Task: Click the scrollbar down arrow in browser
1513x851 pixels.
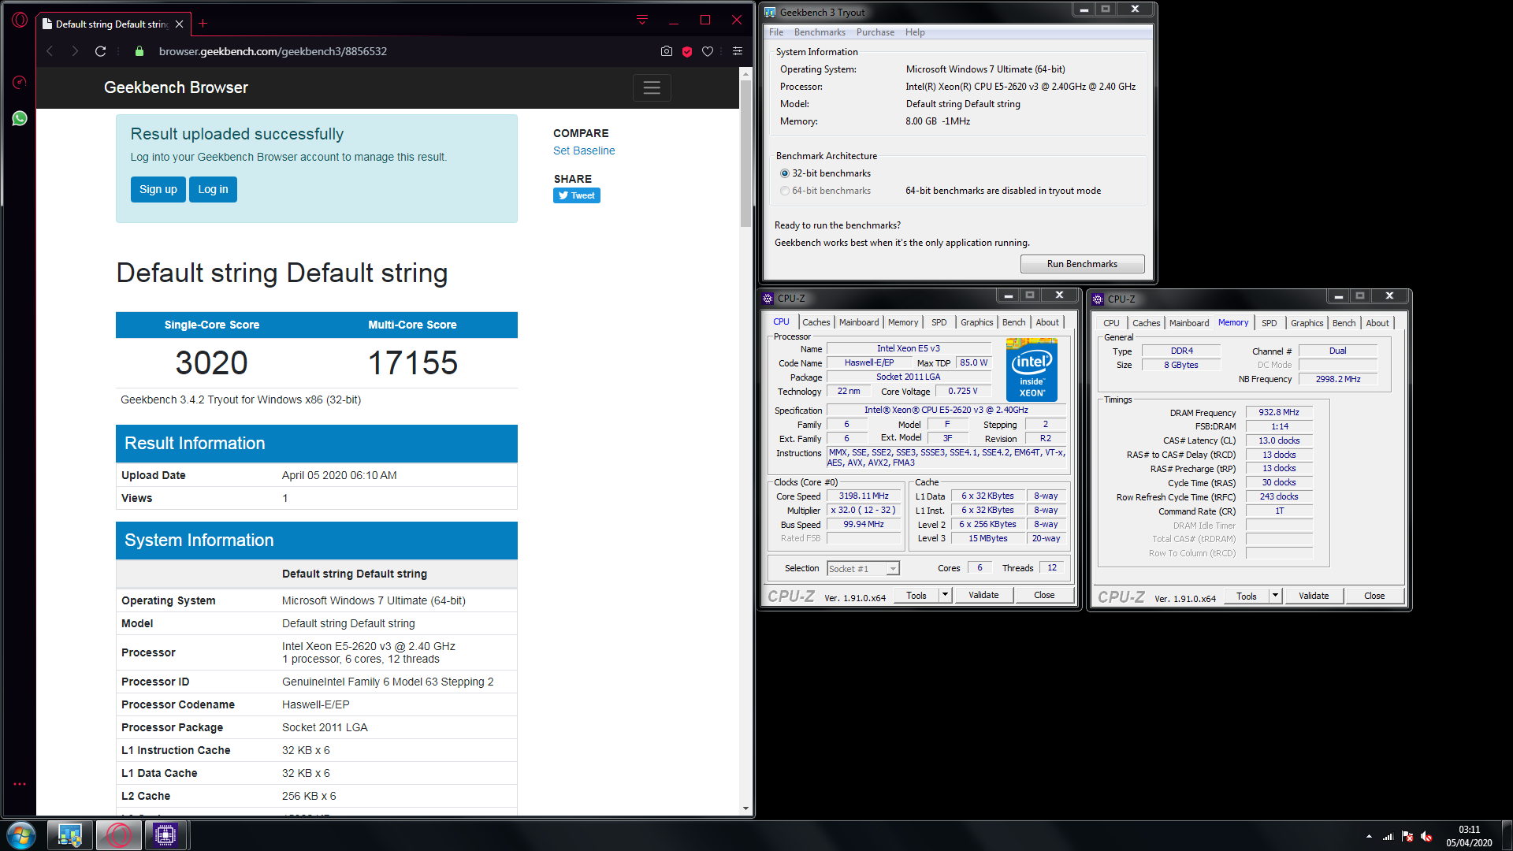Action: 745,808
